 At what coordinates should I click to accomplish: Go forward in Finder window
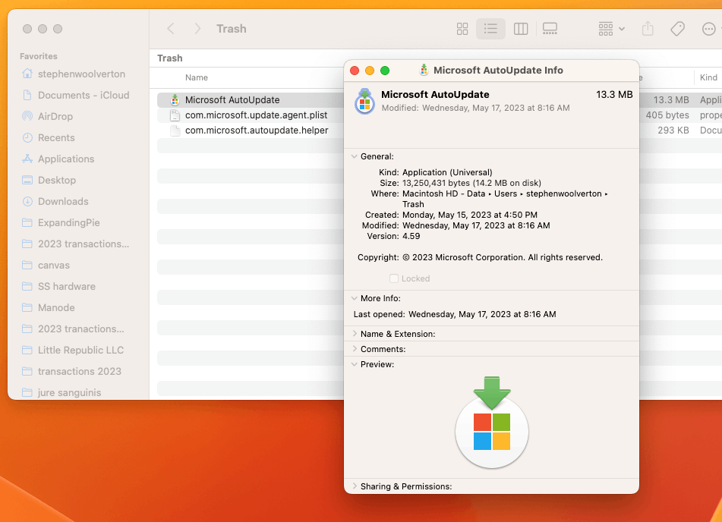tap(197, 29)
